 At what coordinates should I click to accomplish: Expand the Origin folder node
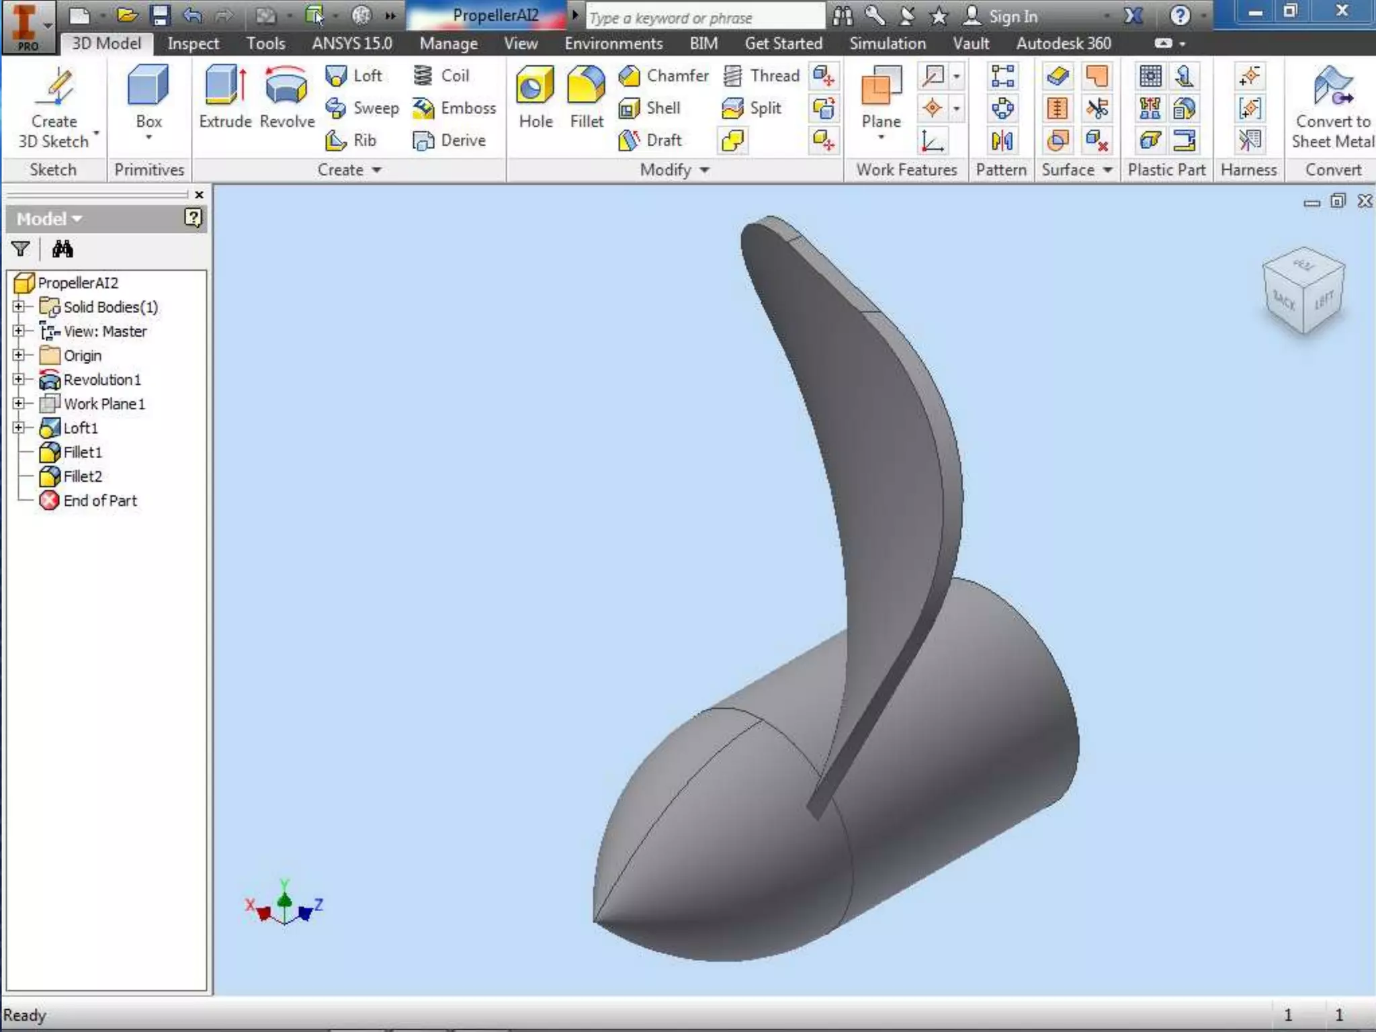[x=19, y=355]
